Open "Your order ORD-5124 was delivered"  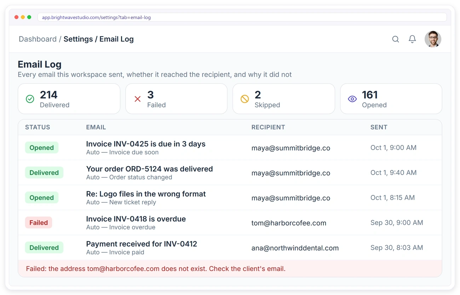(x=149, y=169)
